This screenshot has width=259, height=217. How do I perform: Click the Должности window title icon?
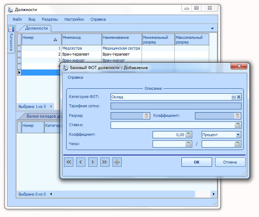pyautogui.click(x=10, y=10)
